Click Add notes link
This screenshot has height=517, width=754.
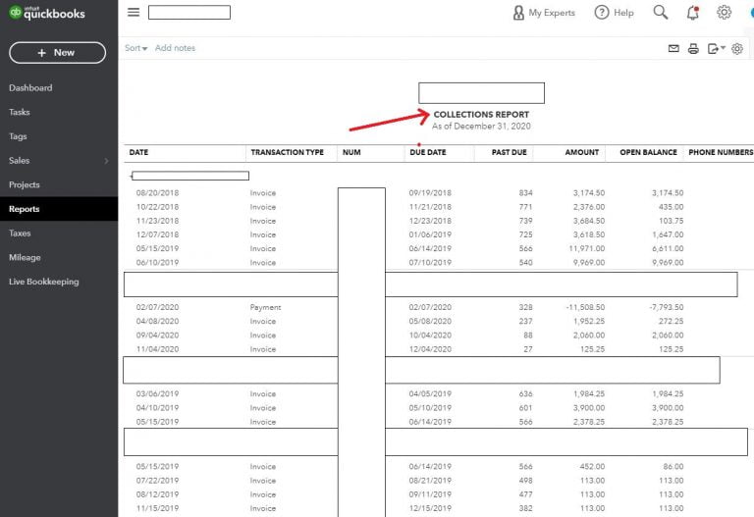(x=175, y=48)
